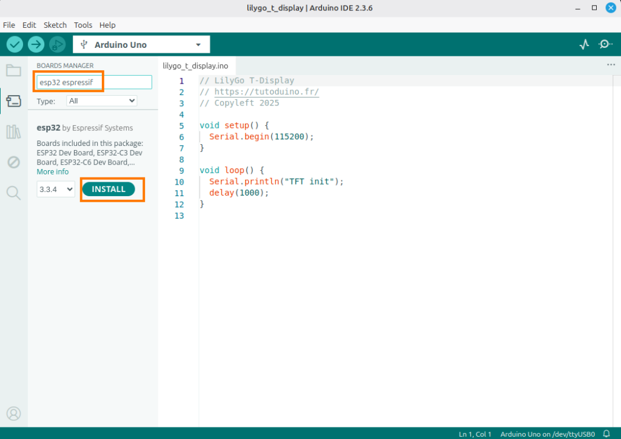
Task: Click the account profile icon
Action: pos(13,414)
